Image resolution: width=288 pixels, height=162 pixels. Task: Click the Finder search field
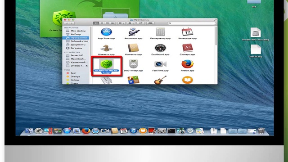[191, 23]
